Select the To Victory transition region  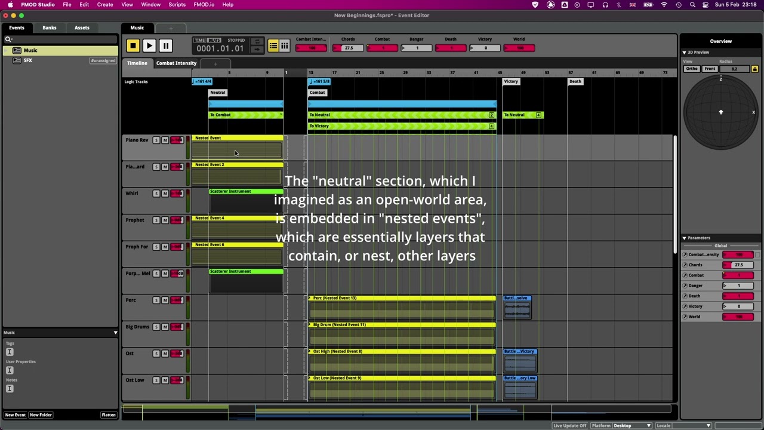pyautogui.click(x=402, y=127)
